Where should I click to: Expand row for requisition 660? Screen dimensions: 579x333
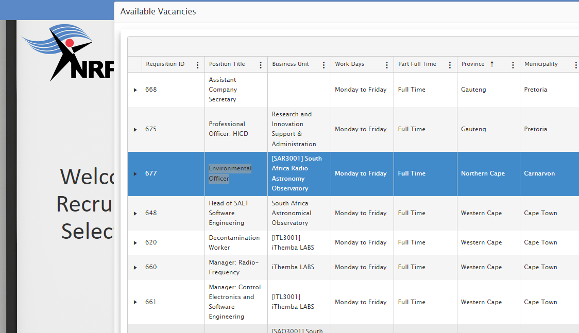135,268
